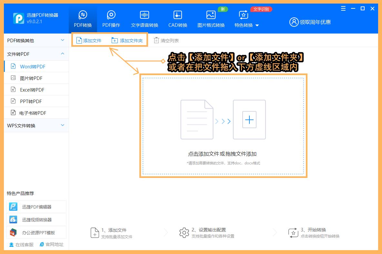Select Word转PDF in the sidebar
Viewport: 382px width, 254px height.
point(32,66)
